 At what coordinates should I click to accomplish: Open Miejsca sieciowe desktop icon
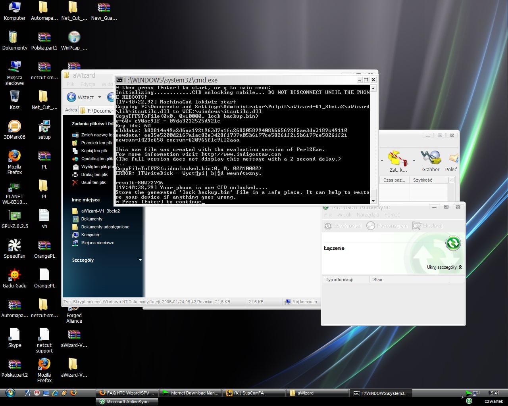15,73
